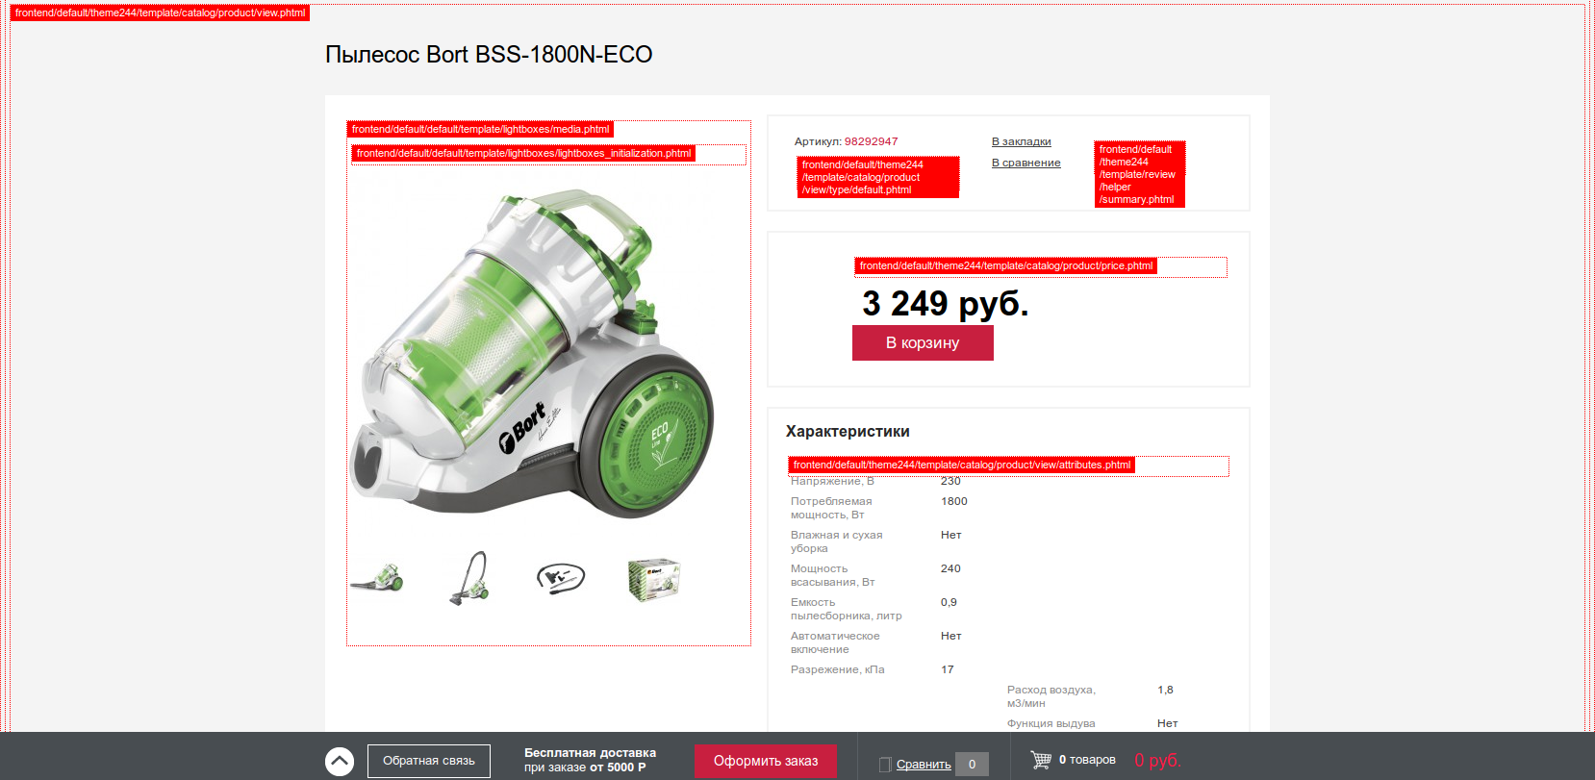Viewport: 1595px width, 780px height.
Task: Open the Обратная связь feedback form
Action: click(x=429, y=761)
